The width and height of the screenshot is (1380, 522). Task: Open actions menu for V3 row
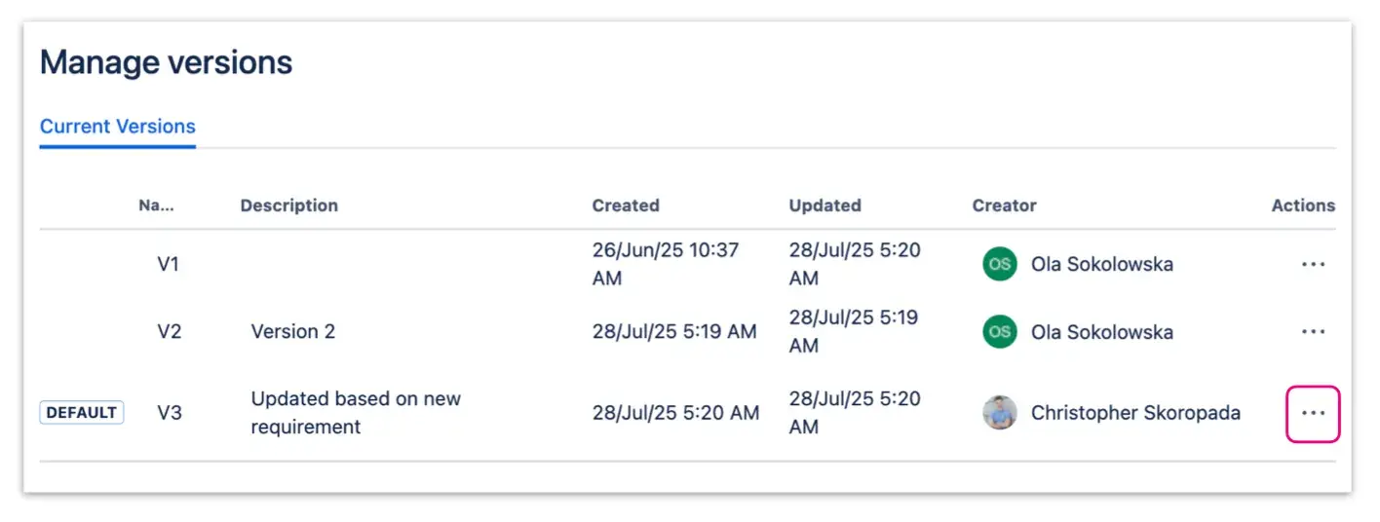[1313, 413]
